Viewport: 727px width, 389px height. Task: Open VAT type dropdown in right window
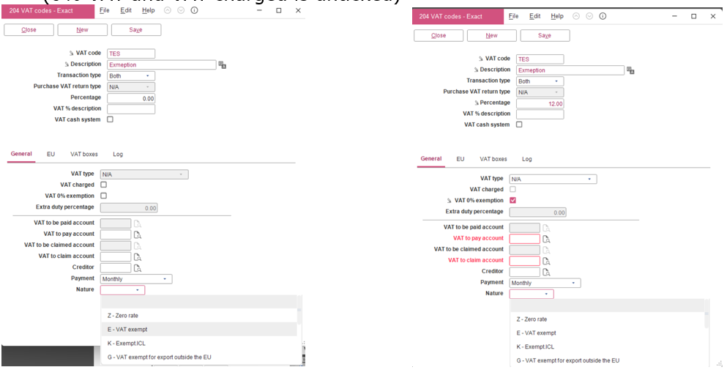click(553, 179)
